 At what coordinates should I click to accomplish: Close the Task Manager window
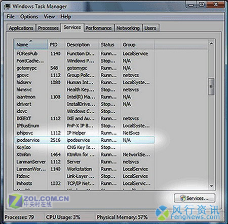pos(216,5)
